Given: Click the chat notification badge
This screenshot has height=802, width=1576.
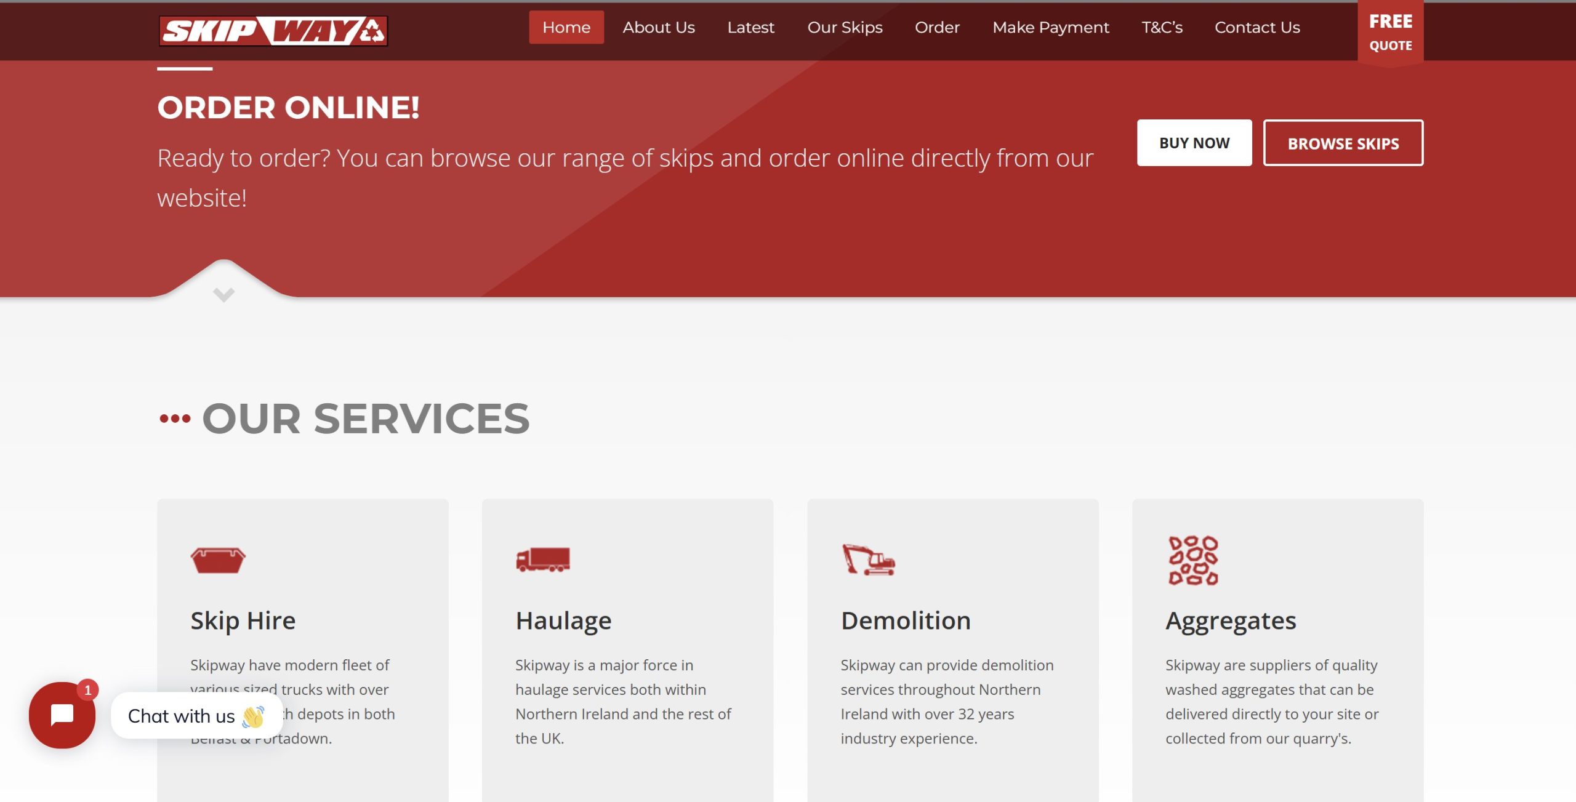Looking at the screenshot, I should coord(88,690).
